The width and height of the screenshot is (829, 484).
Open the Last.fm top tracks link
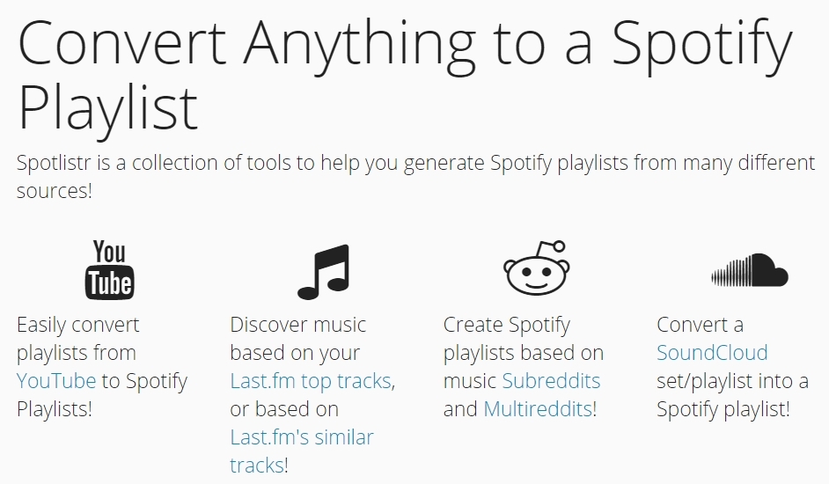pos(311,381)
